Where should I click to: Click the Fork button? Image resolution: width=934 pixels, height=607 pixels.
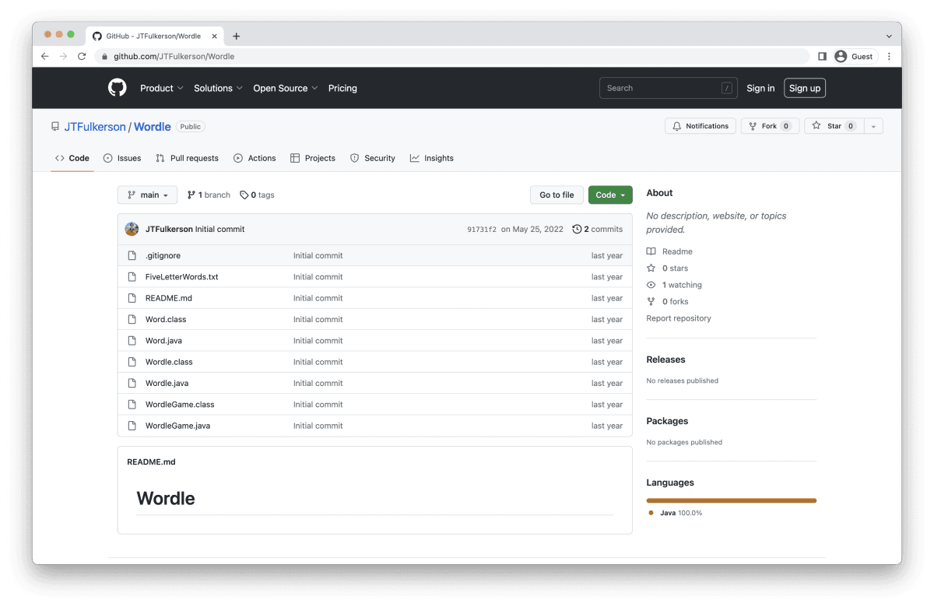pyautogui.click(x=770, y=126)
